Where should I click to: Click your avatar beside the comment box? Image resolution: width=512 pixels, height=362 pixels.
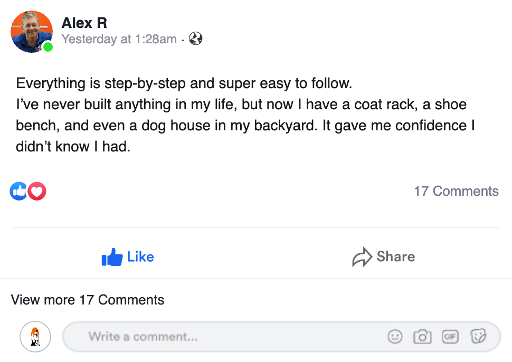tap(35, 336)
